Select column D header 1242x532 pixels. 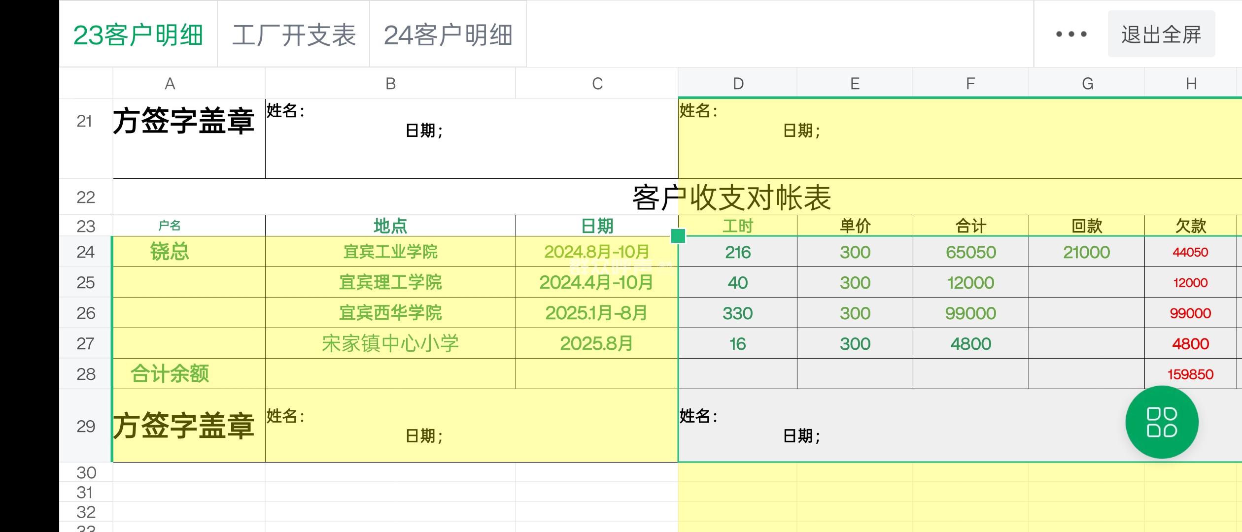coord(738,84)
